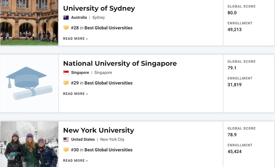Click '#29 in Best Global Universities' ranking
The image size is (275, 167).
point(102,83)
